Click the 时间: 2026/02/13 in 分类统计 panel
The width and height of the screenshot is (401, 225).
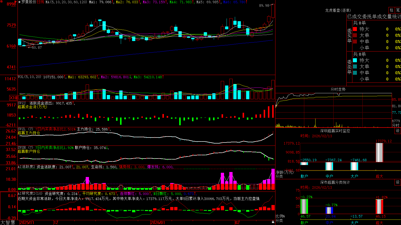pos(316,187)
